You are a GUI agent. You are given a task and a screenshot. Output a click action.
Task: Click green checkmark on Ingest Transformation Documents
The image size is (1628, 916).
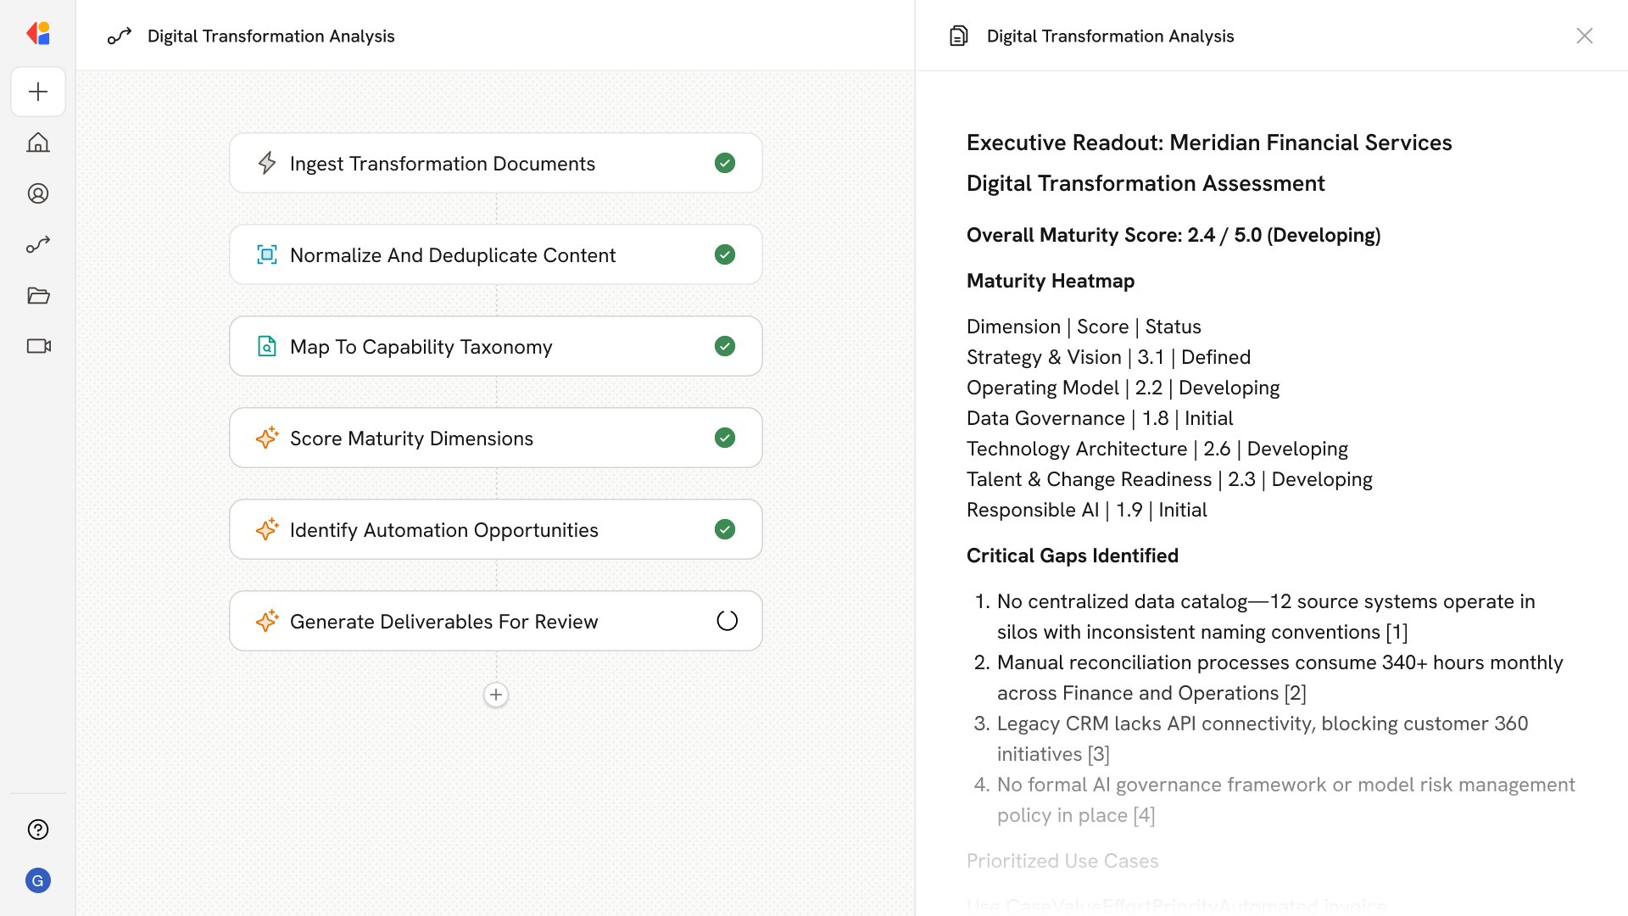(x=725, y=163)
